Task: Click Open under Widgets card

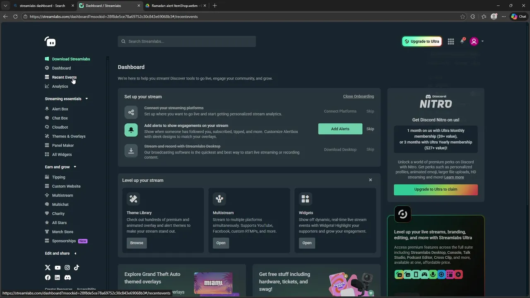Action: [307, 243]
